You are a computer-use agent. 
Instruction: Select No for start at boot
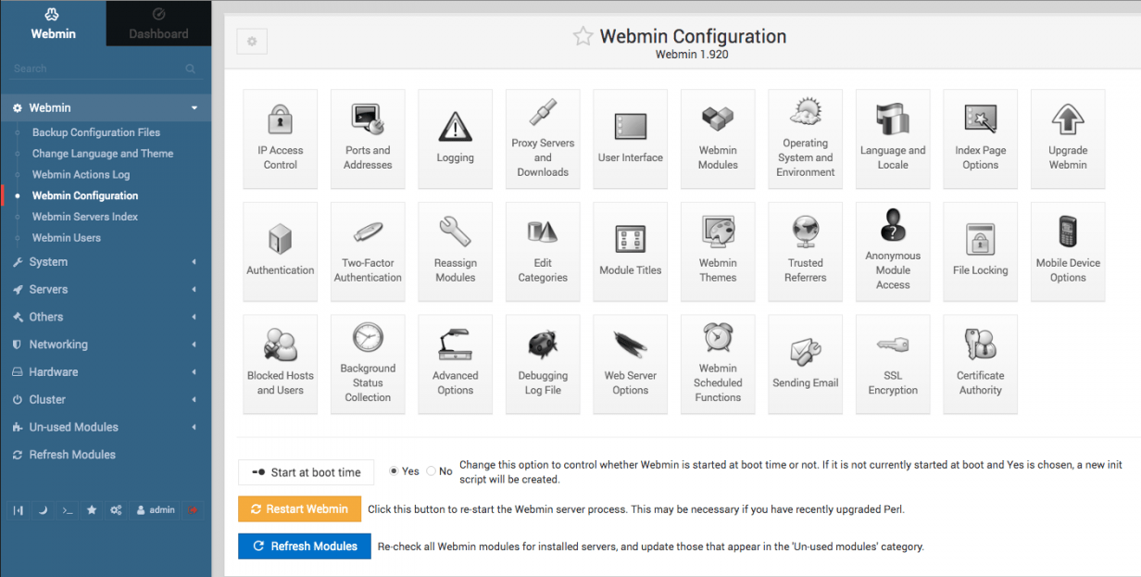432,471
